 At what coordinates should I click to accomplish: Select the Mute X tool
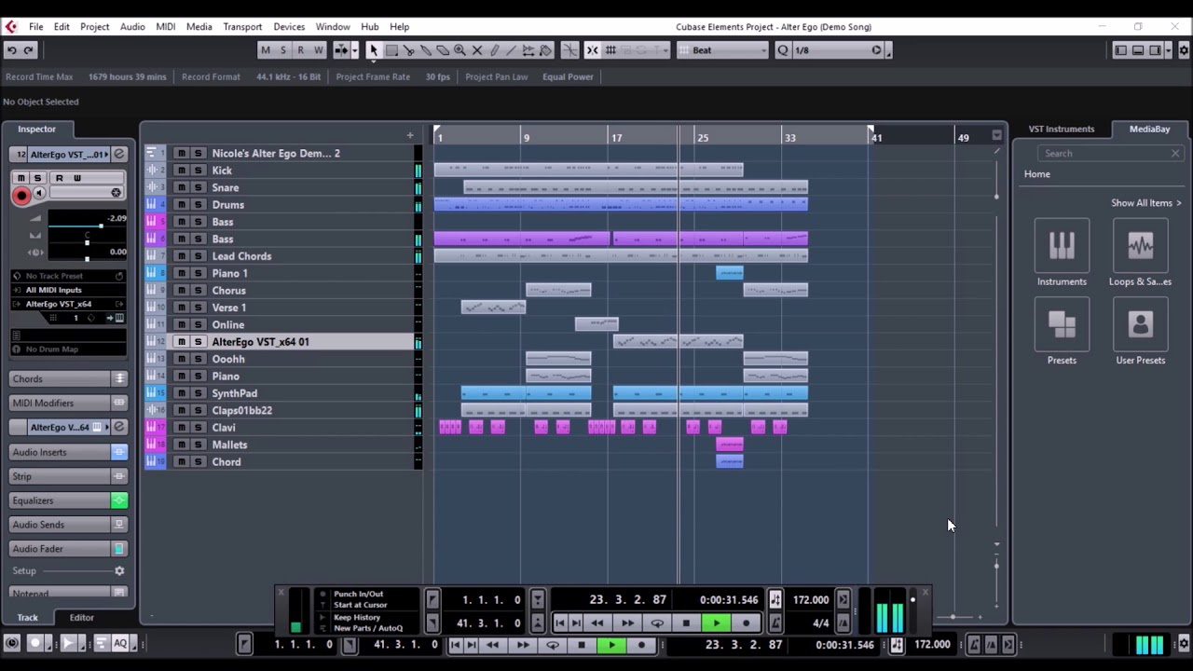(x=477, y=50)
